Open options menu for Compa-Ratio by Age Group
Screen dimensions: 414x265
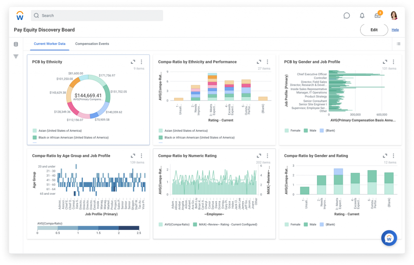[142, 156]
